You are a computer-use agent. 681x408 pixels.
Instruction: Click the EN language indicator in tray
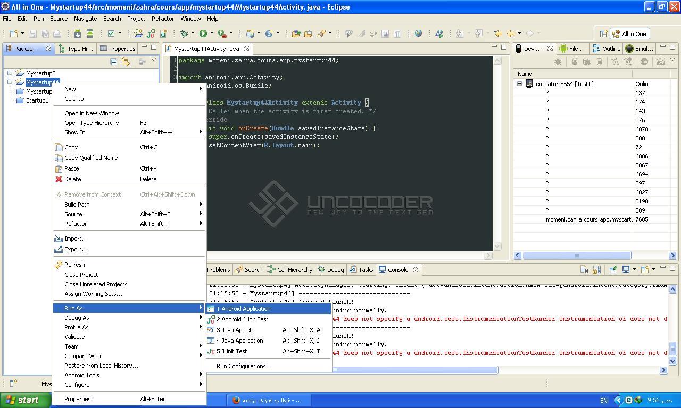point(604,401)
